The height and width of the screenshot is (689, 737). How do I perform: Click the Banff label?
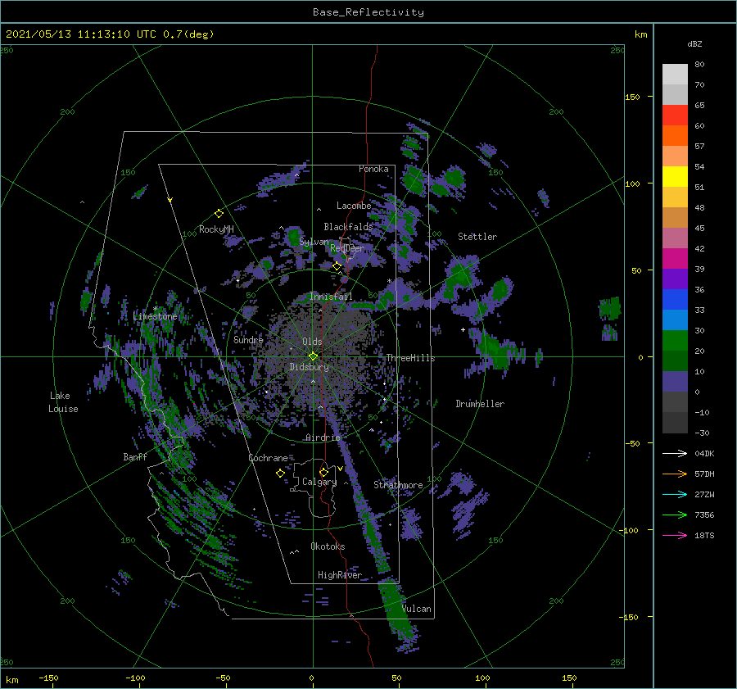pyautogui.click(x=135, y=457)
